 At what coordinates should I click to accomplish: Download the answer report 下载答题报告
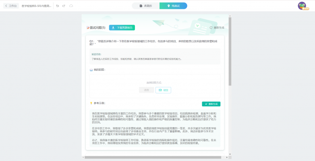point(122,28)
